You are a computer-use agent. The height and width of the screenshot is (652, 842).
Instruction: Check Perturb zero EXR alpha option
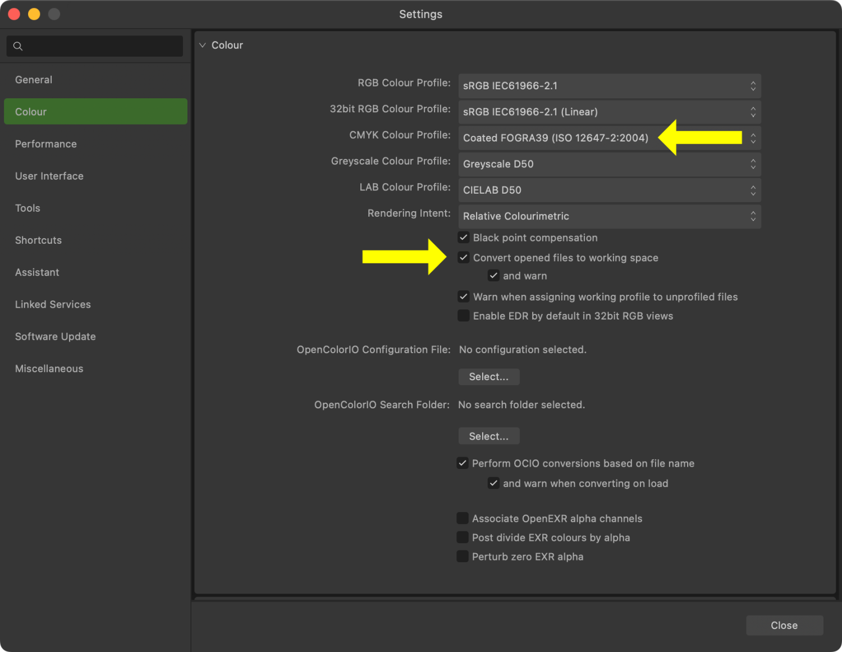click(463, 557)
